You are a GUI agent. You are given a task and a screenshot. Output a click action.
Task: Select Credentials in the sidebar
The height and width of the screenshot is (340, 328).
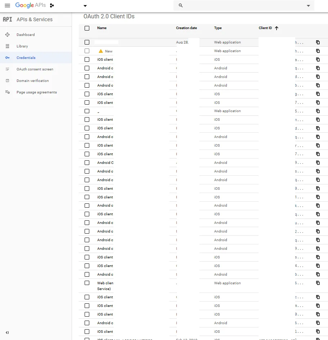pyautogui.click(x=36, y=58)
